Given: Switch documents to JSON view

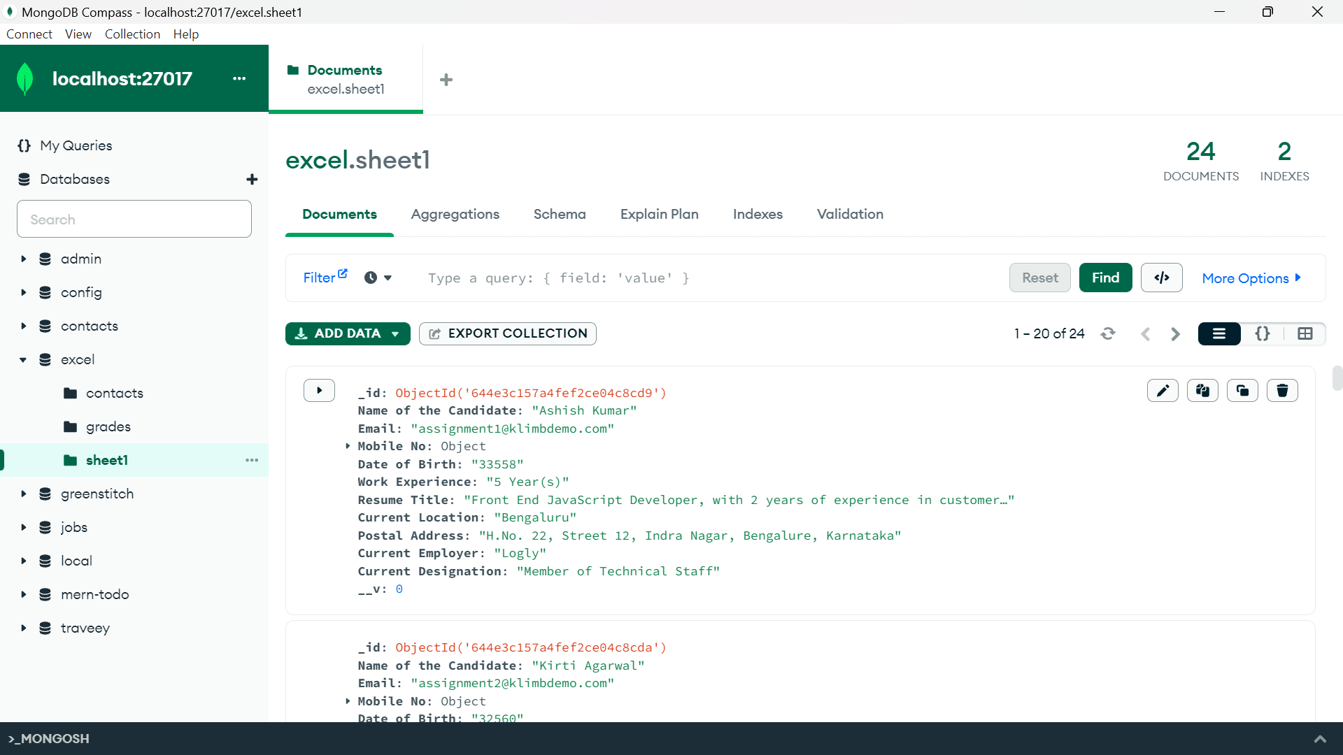Looking at the screenshot, I should (x=1263, y=333).
